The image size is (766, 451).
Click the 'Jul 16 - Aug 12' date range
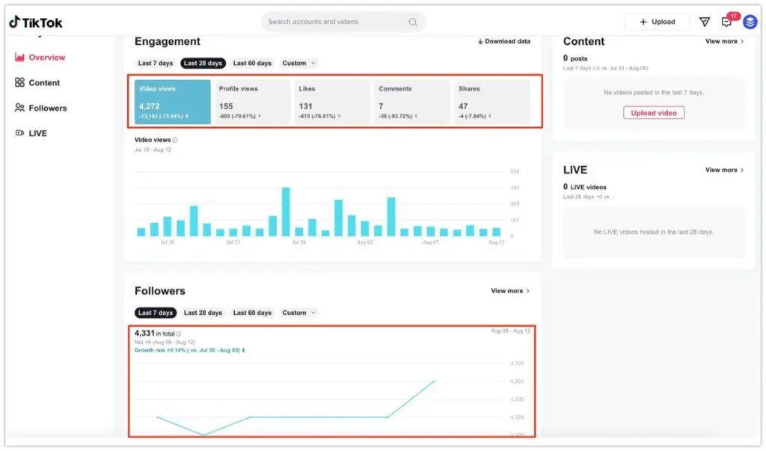(x=153, y=150)
